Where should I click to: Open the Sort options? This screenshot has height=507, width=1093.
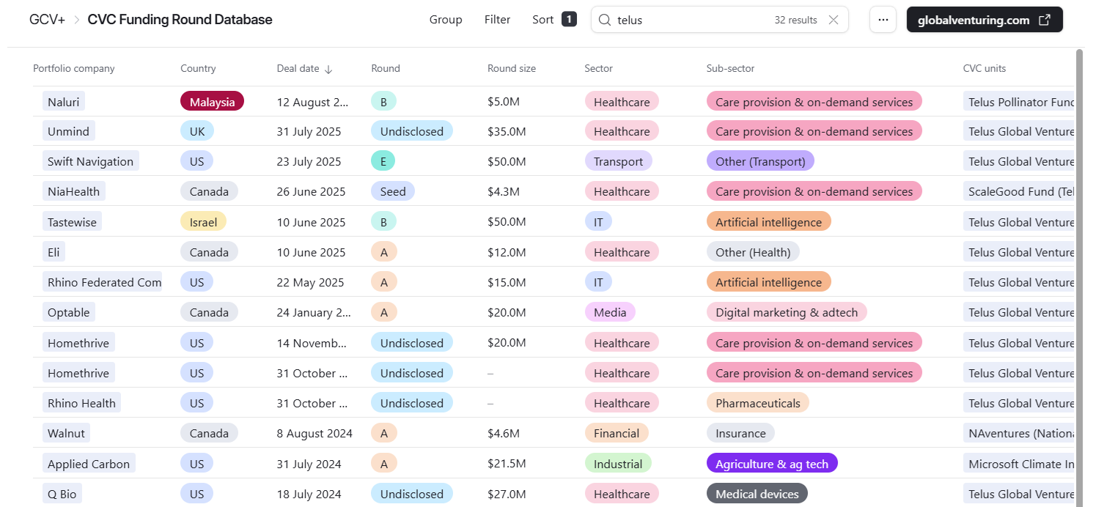[542, 20]
